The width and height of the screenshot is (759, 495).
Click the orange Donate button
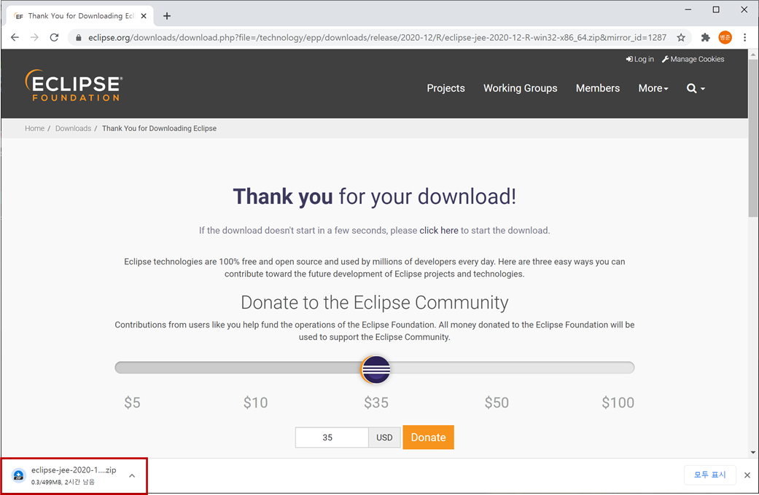[429, 437]
